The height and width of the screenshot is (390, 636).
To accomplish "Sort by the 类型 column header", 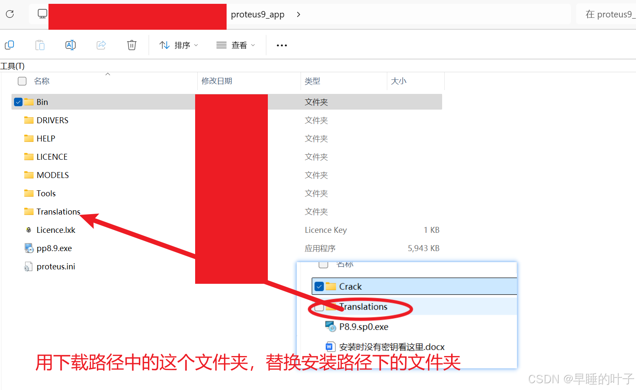I will click(x=312, y=81).
